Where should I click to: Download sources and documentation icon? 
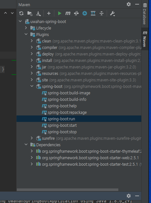coord(38,14)
